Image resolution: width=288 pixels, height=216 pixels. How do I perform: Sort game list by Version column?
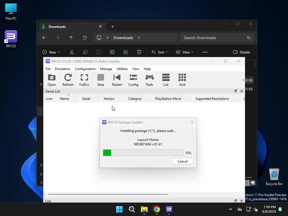(x=114, y=99)
